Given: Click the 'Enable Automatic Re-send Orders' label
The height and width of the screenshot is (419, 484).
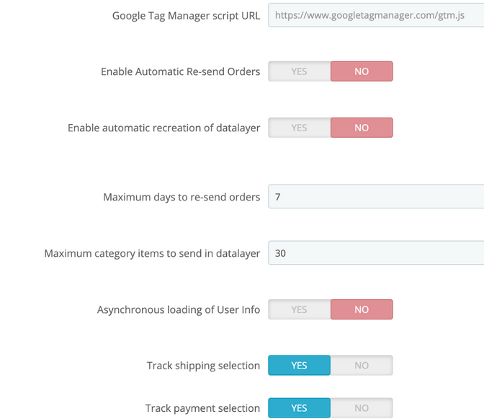Looking at the screenshot, I should pyautogui.click(x=180, y=71).
